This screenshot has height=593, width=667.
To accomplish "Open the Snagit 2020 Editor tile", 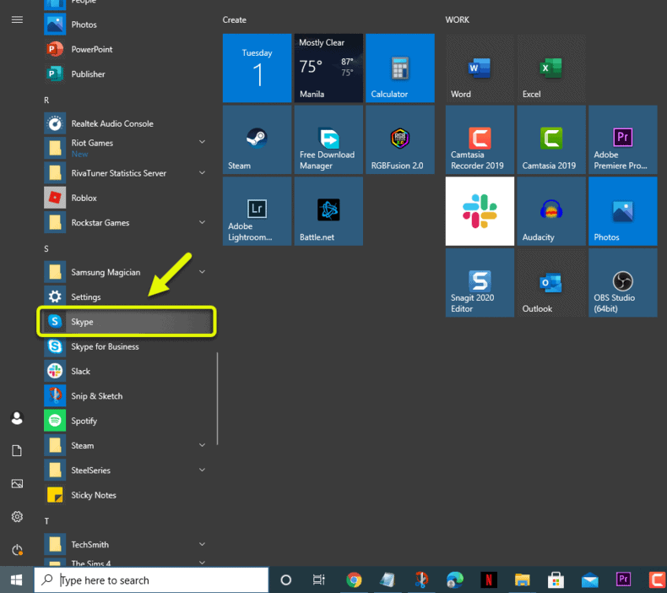I will [x=480, y=283].
